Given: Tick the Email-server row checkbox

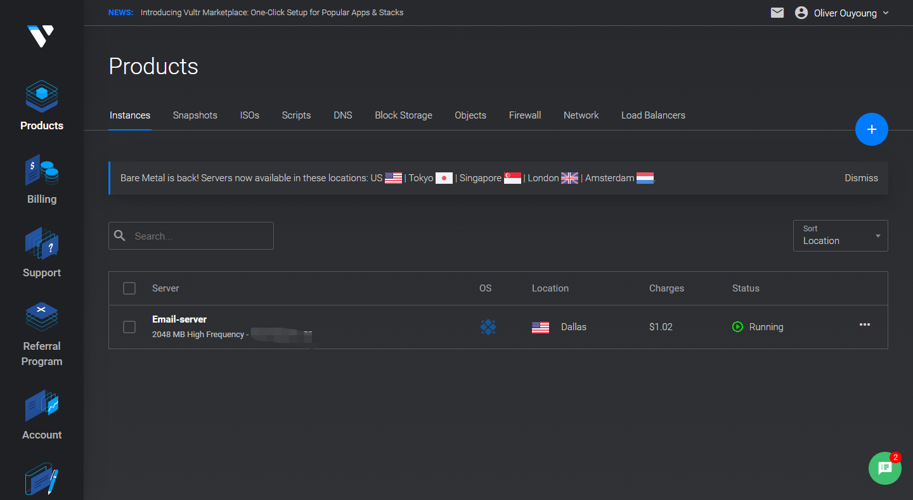Looking at the screenshot, I should pos(129,327).
